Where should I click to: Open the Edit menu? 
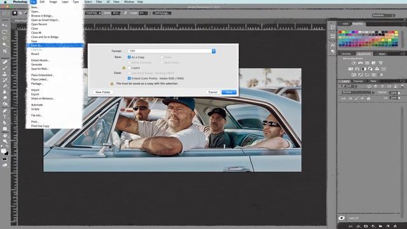coord(42,2)
